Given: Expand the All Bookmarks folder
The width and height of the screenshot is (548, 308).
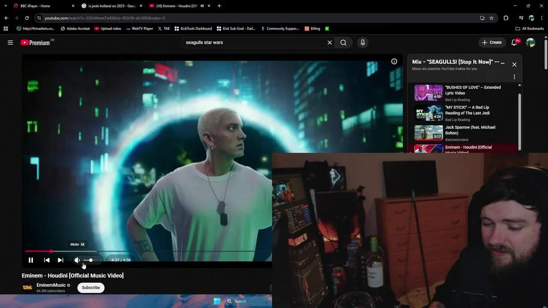Looking at the screenshot, I should pyautogui.click(x=530, y=29).
